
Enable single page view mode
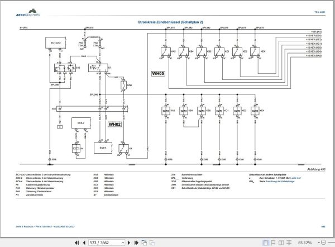point(265,243)
